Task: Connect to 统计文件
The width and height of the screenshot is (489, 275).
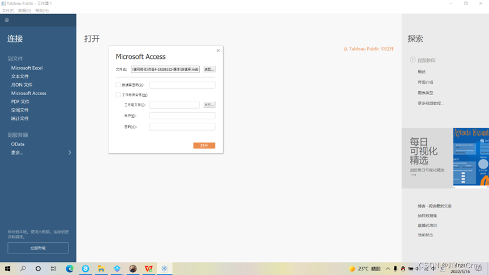Action: coord(20,118)
